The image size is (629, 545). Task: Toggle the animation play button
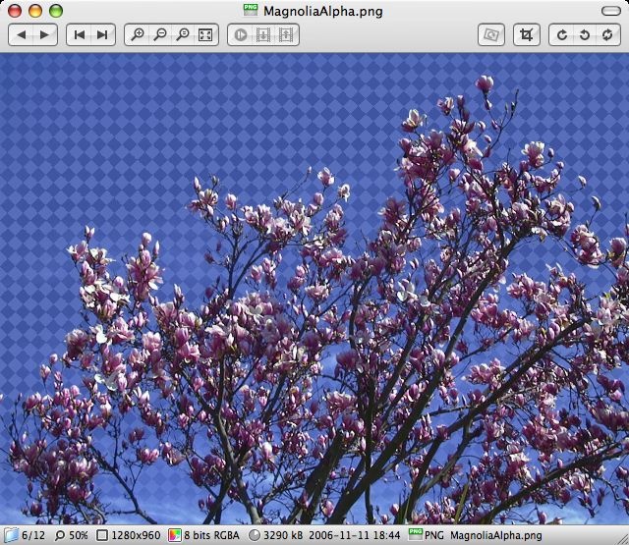click(241, 35)
